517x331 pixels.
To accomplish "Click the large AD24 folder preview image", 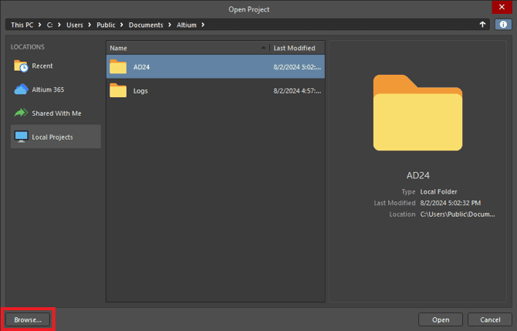I will pos(417,113).
